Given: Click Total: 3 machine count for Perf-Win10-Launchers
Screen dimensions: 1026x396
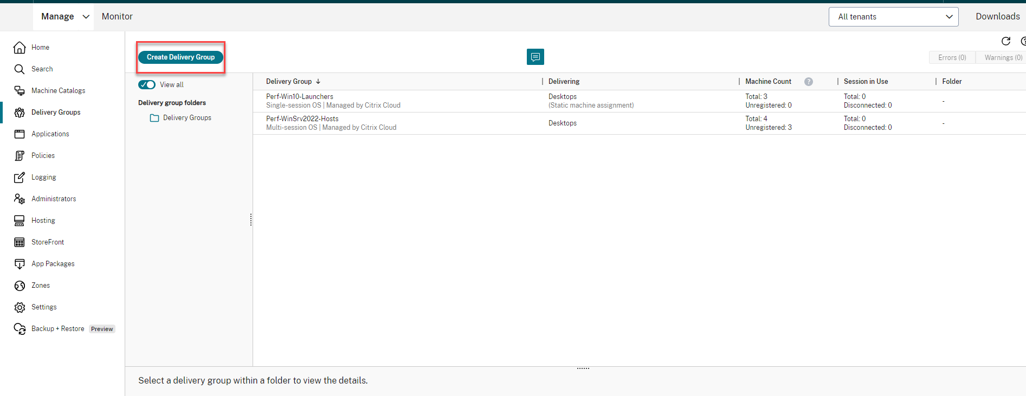Looking at the screenshot, I should pos(756,97).
